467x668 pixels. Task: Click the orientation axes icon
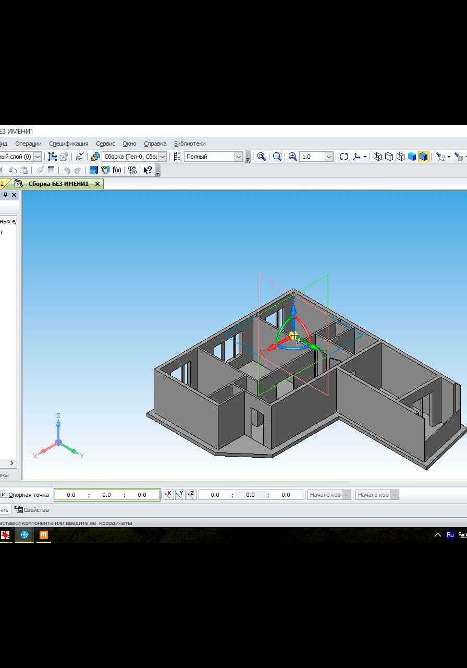tap(357, 157)
